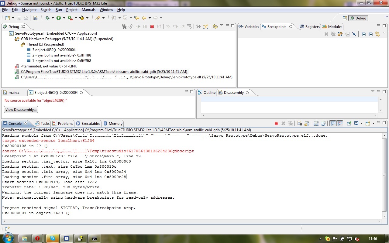Click the External Tools run icon

pyautogui.click(x=70, y=18)
